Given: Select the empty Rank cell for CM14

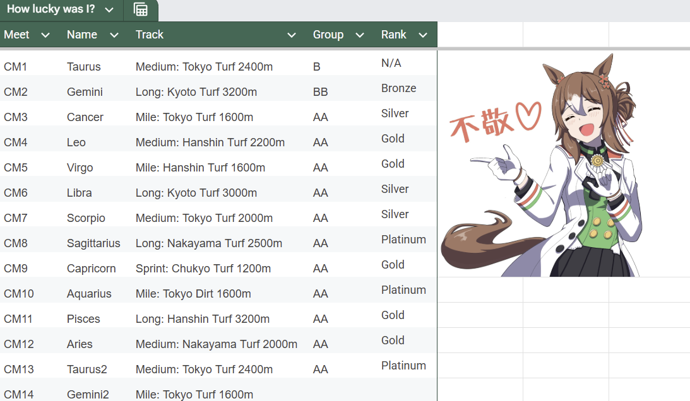Looking at the screenshot, I should click(x=407, y=392).
